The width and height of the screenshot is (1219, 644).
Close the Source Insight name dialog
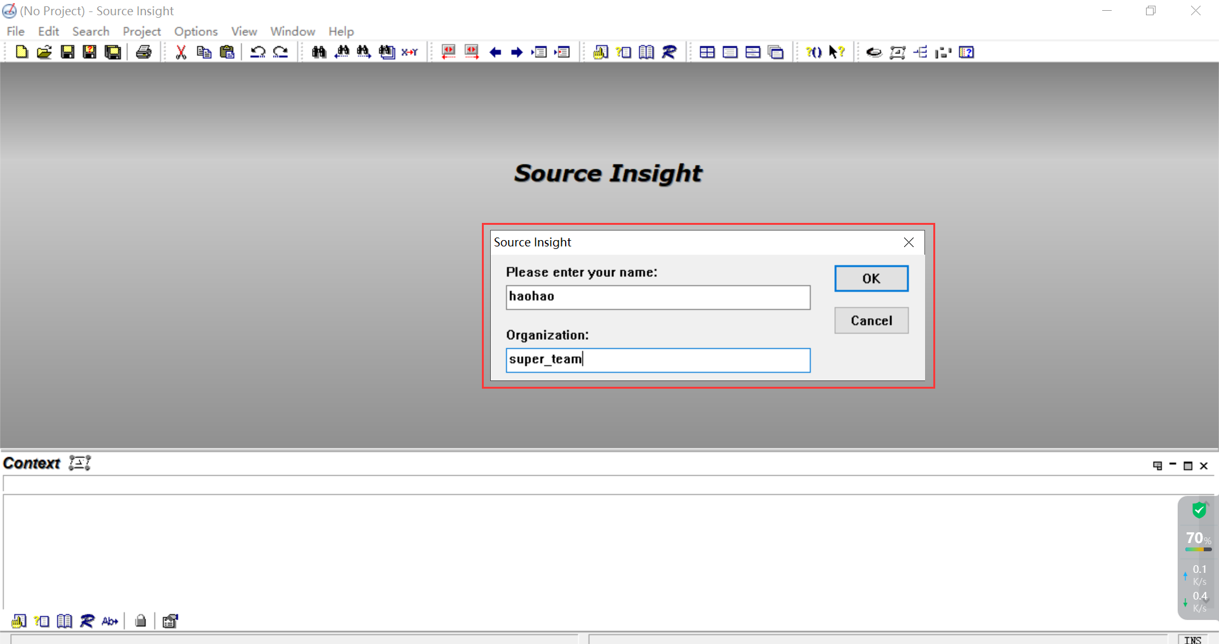point(909,243)
